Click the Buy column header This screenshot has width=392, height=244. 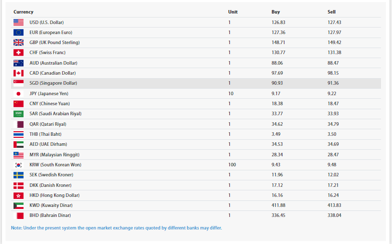(x=275, y=11)
